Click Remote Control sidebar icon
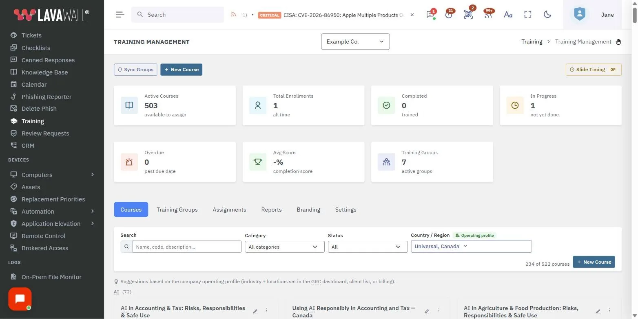Viewport: 638px width, 319px height. pos(13,236)
